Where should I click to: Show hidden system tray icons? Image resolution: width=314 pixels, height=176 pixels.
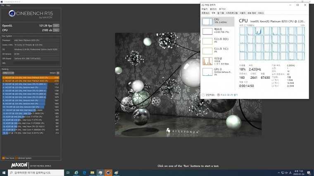279,173
